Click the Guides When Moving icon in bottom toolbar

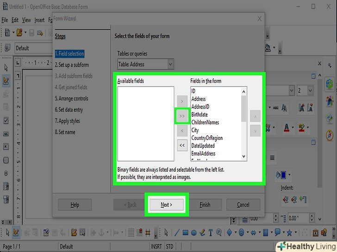coord(148,233)
